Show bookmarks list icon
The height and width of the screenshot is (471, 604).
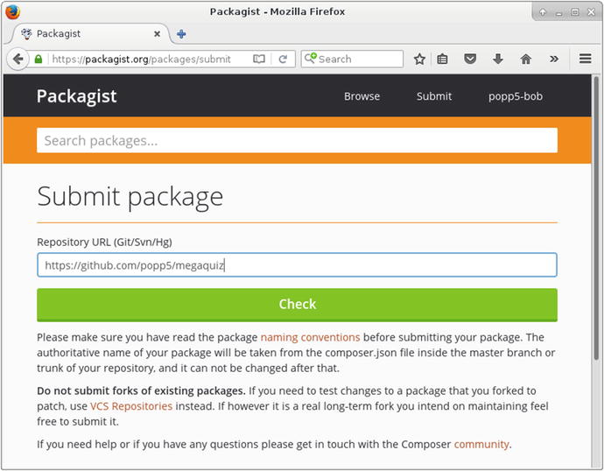point(443,59)
